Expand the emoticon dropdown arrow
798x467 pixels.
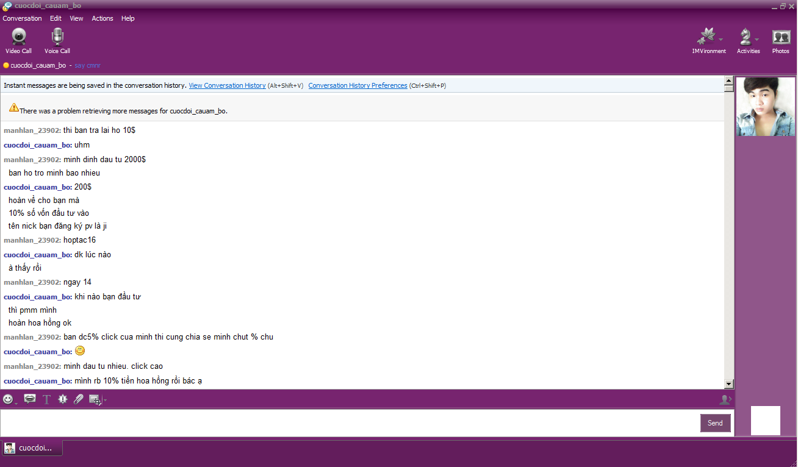(16, 403)
